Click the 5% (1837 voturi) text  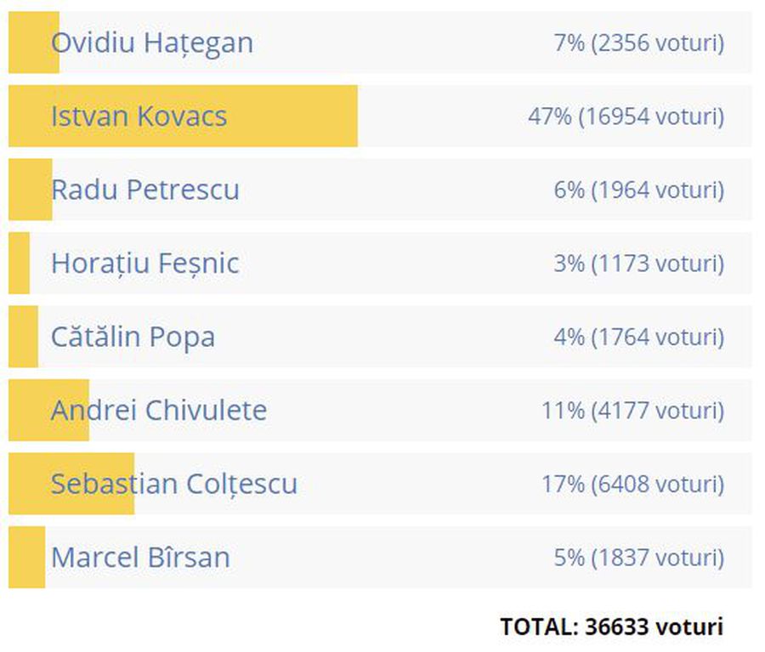[639, 558]
